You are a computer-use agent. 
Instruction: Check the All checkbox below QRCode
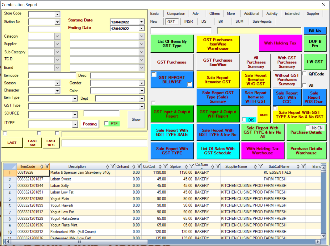(x=304, y=86)
